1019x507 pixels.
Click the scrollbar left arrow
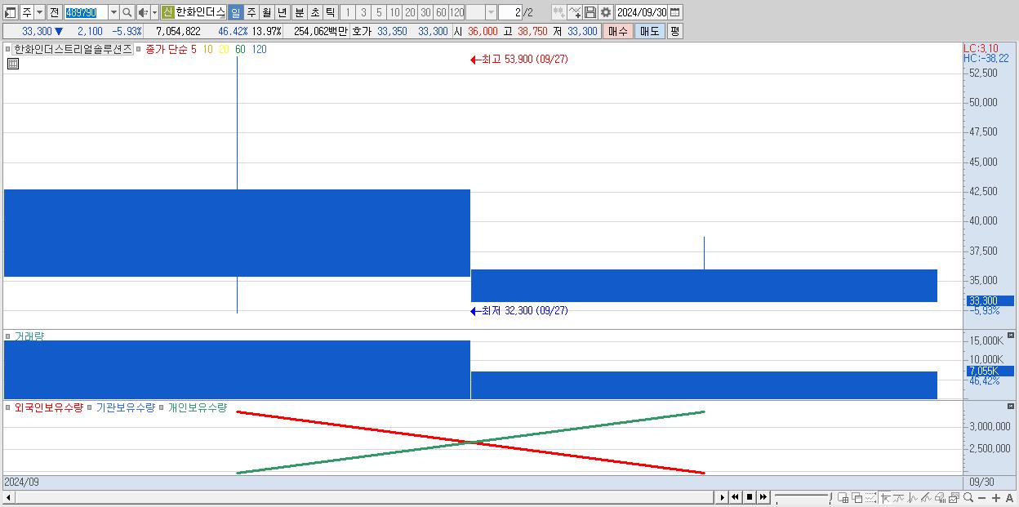(x=8, y=497)
